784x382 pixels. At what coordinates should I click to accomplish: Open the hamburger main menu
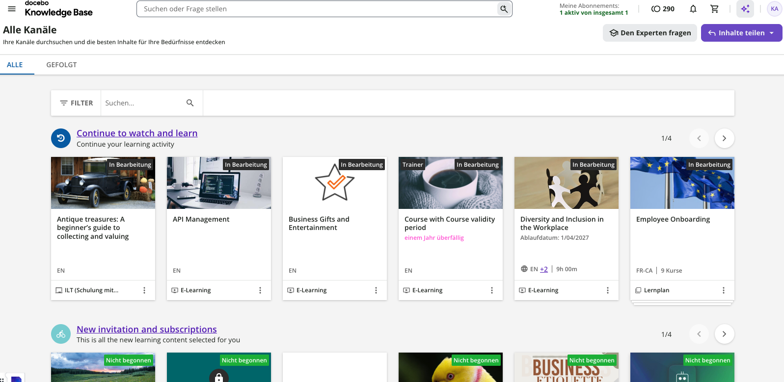coord(12,9)
